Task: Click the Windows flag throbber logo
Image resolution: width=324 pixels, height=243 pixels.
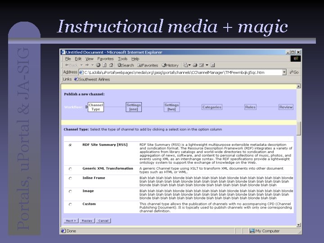Action: (x=296, y=58)
